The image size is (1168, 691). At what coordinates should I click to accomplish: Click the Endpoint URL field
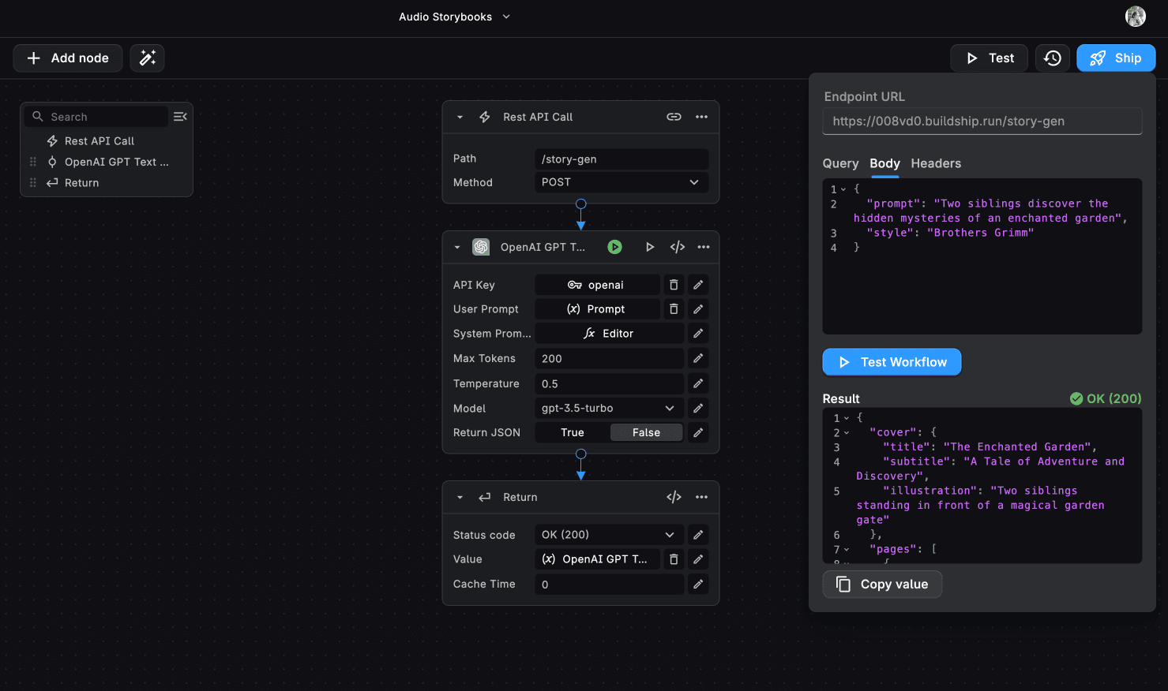pyautogui.click(x=982, y=121)
